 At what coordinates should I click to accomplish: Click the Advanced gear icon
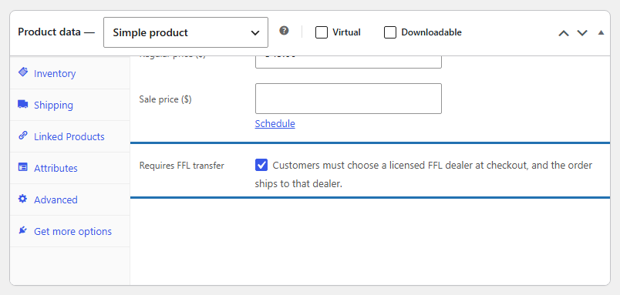tap(23, 199)
